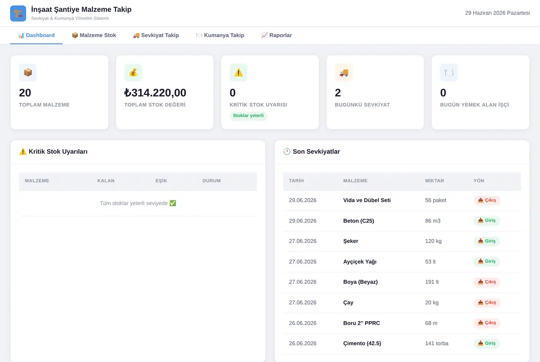Click the crane app logo icon

[18, 13]
